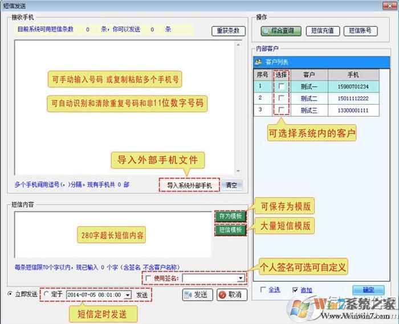Check the box for customer 测试三
399x324 pixels.
click(x=281, y=110)
